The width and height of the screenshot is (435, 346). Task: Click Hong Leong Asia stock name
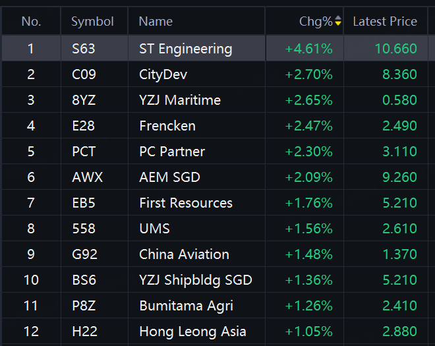[193, 332]
